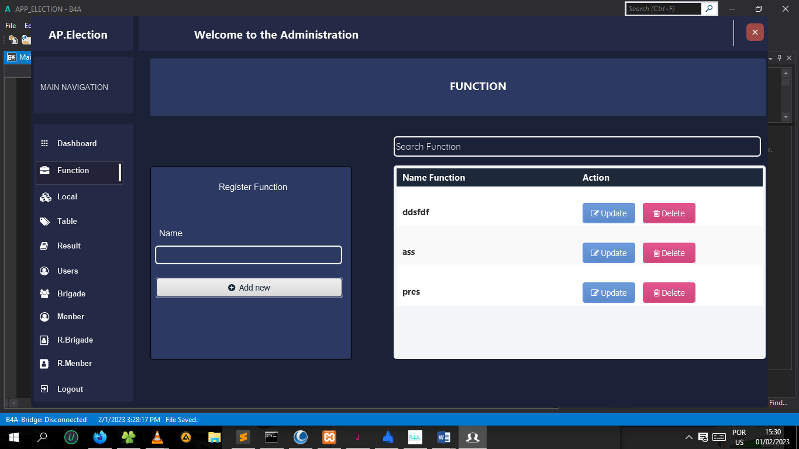Click the Result book icon
Image resolution: width=799 pixels, height=449 pixels.
click(44, 246)
